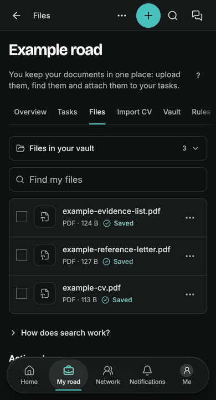Viewport: 216px width, 400px height.
Task: Select the example-cv.pdf checkbox
Action: 22,293
